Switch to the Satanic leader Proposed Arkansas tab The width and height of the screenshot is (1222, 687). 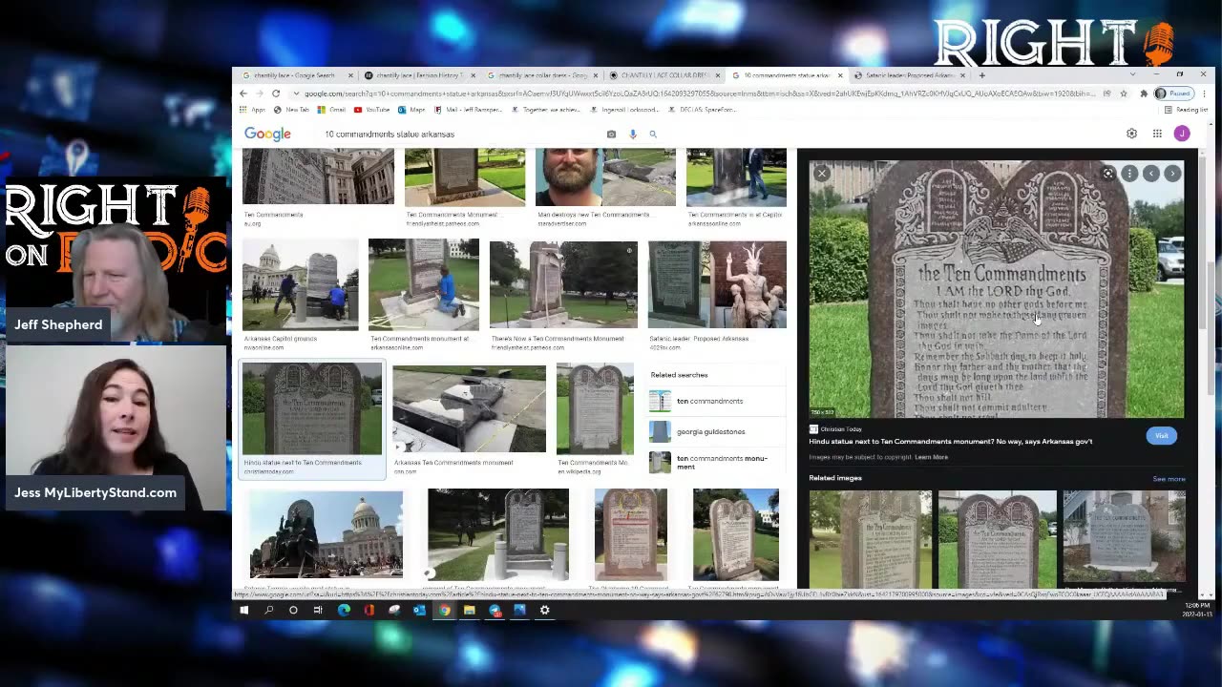click(907, 75)
